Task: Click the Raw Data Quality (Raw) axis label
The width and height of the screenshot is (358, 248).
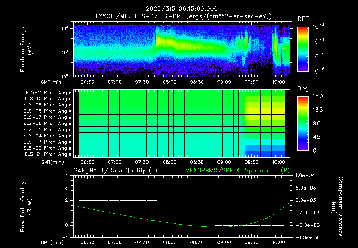Action: pos(26,207)
